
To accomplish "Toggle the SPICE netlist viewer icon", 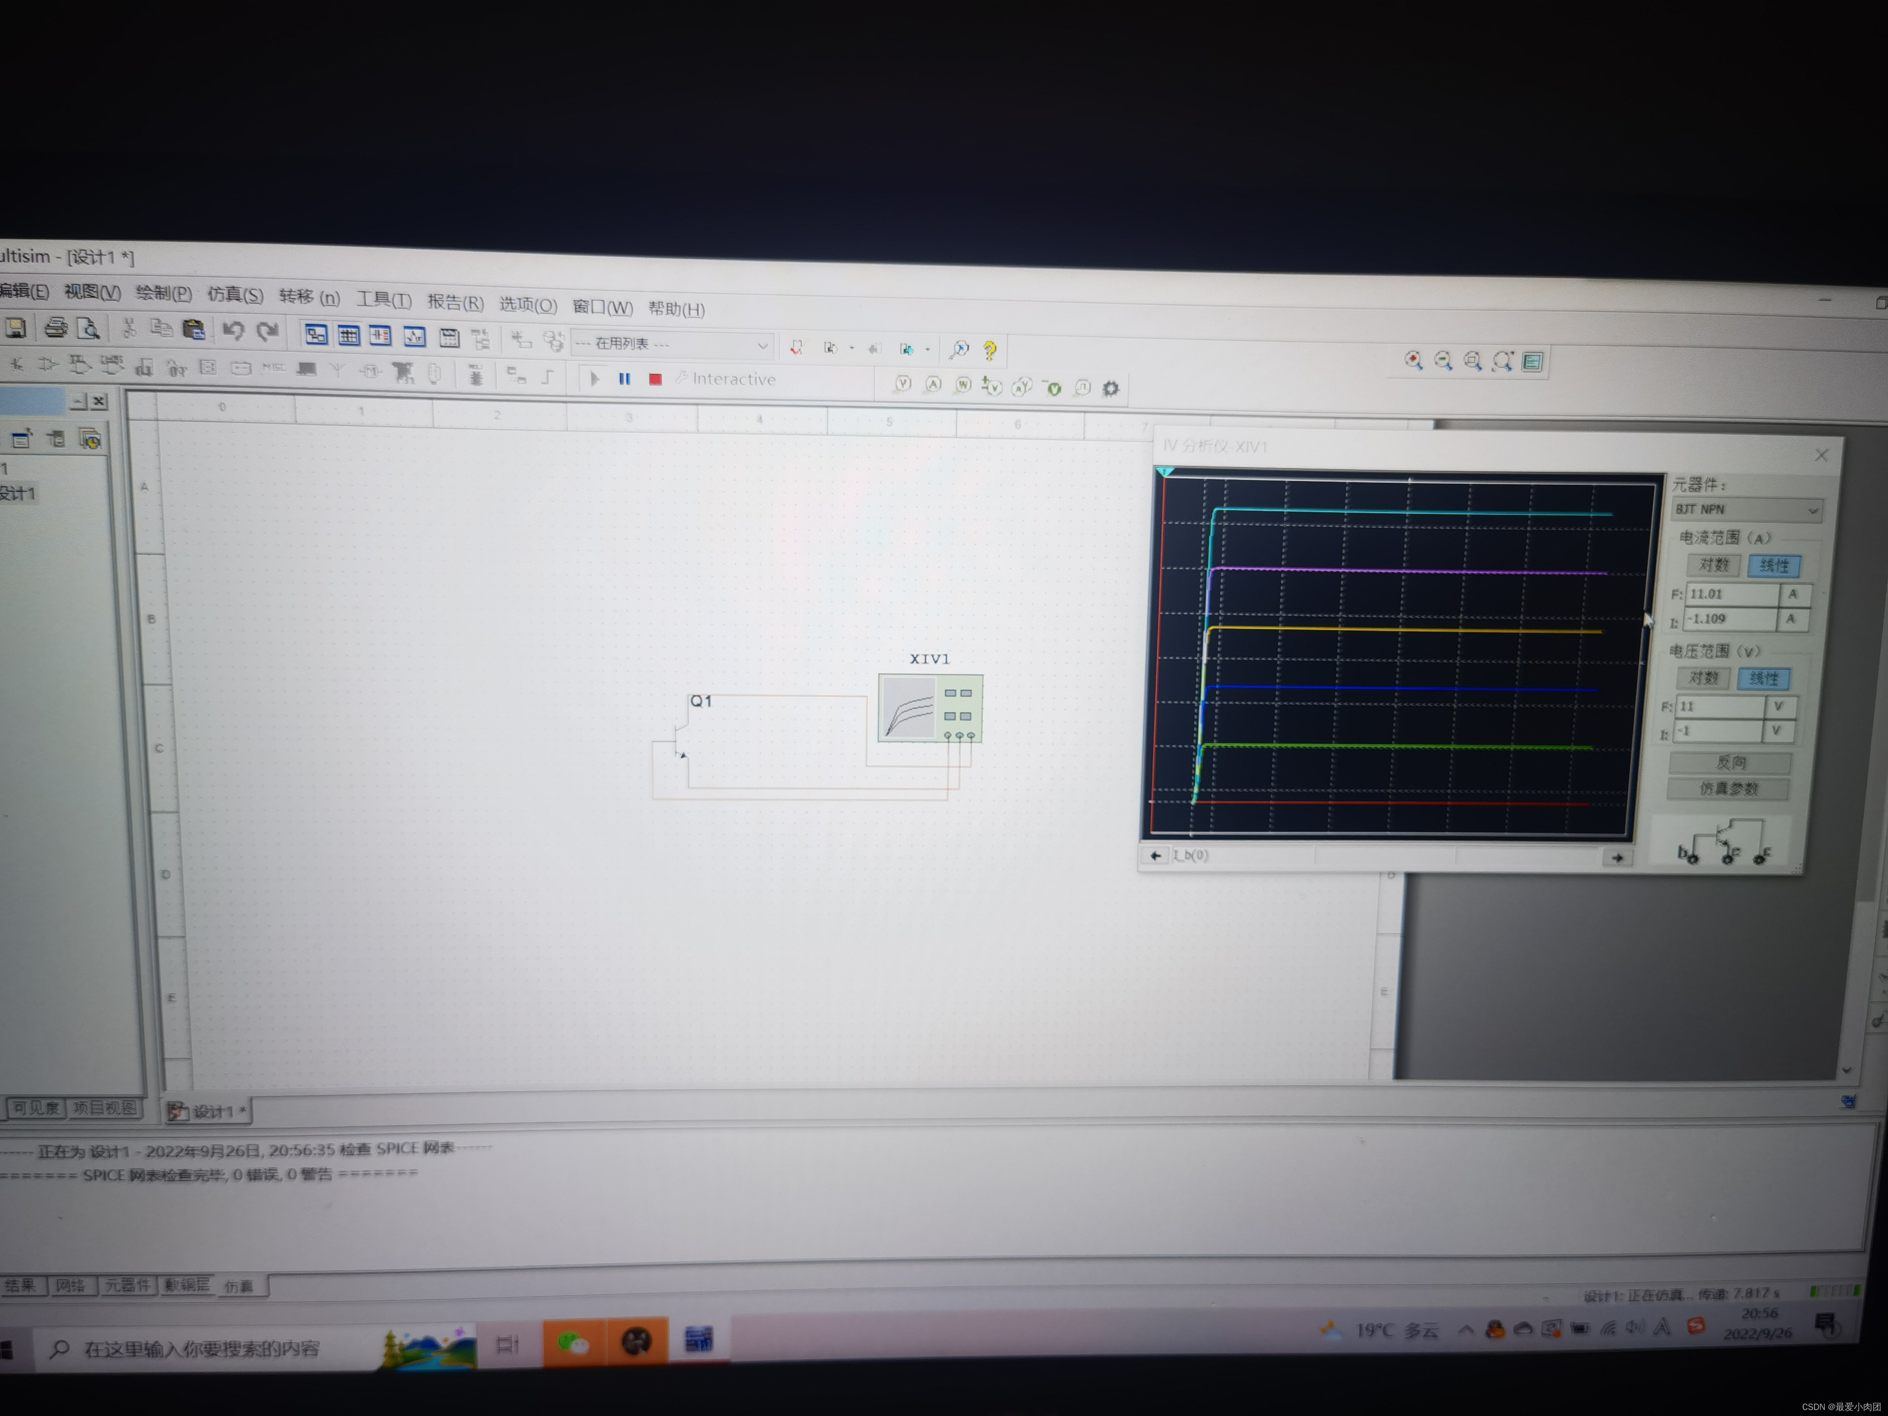I will click(381, 336).
